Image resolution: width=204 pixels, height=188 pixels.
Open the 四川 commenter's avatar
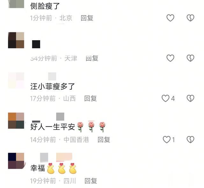click(16, 161)
